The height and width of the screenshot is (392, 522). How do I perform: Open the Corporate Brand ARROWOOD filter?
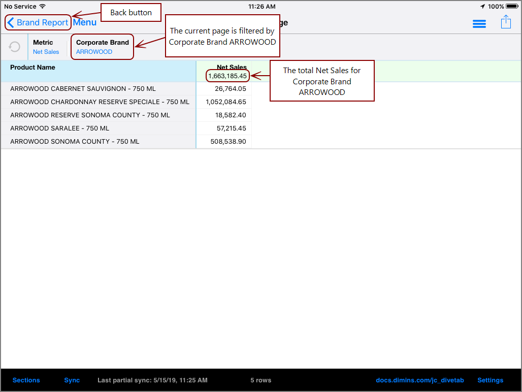[102, 47]
